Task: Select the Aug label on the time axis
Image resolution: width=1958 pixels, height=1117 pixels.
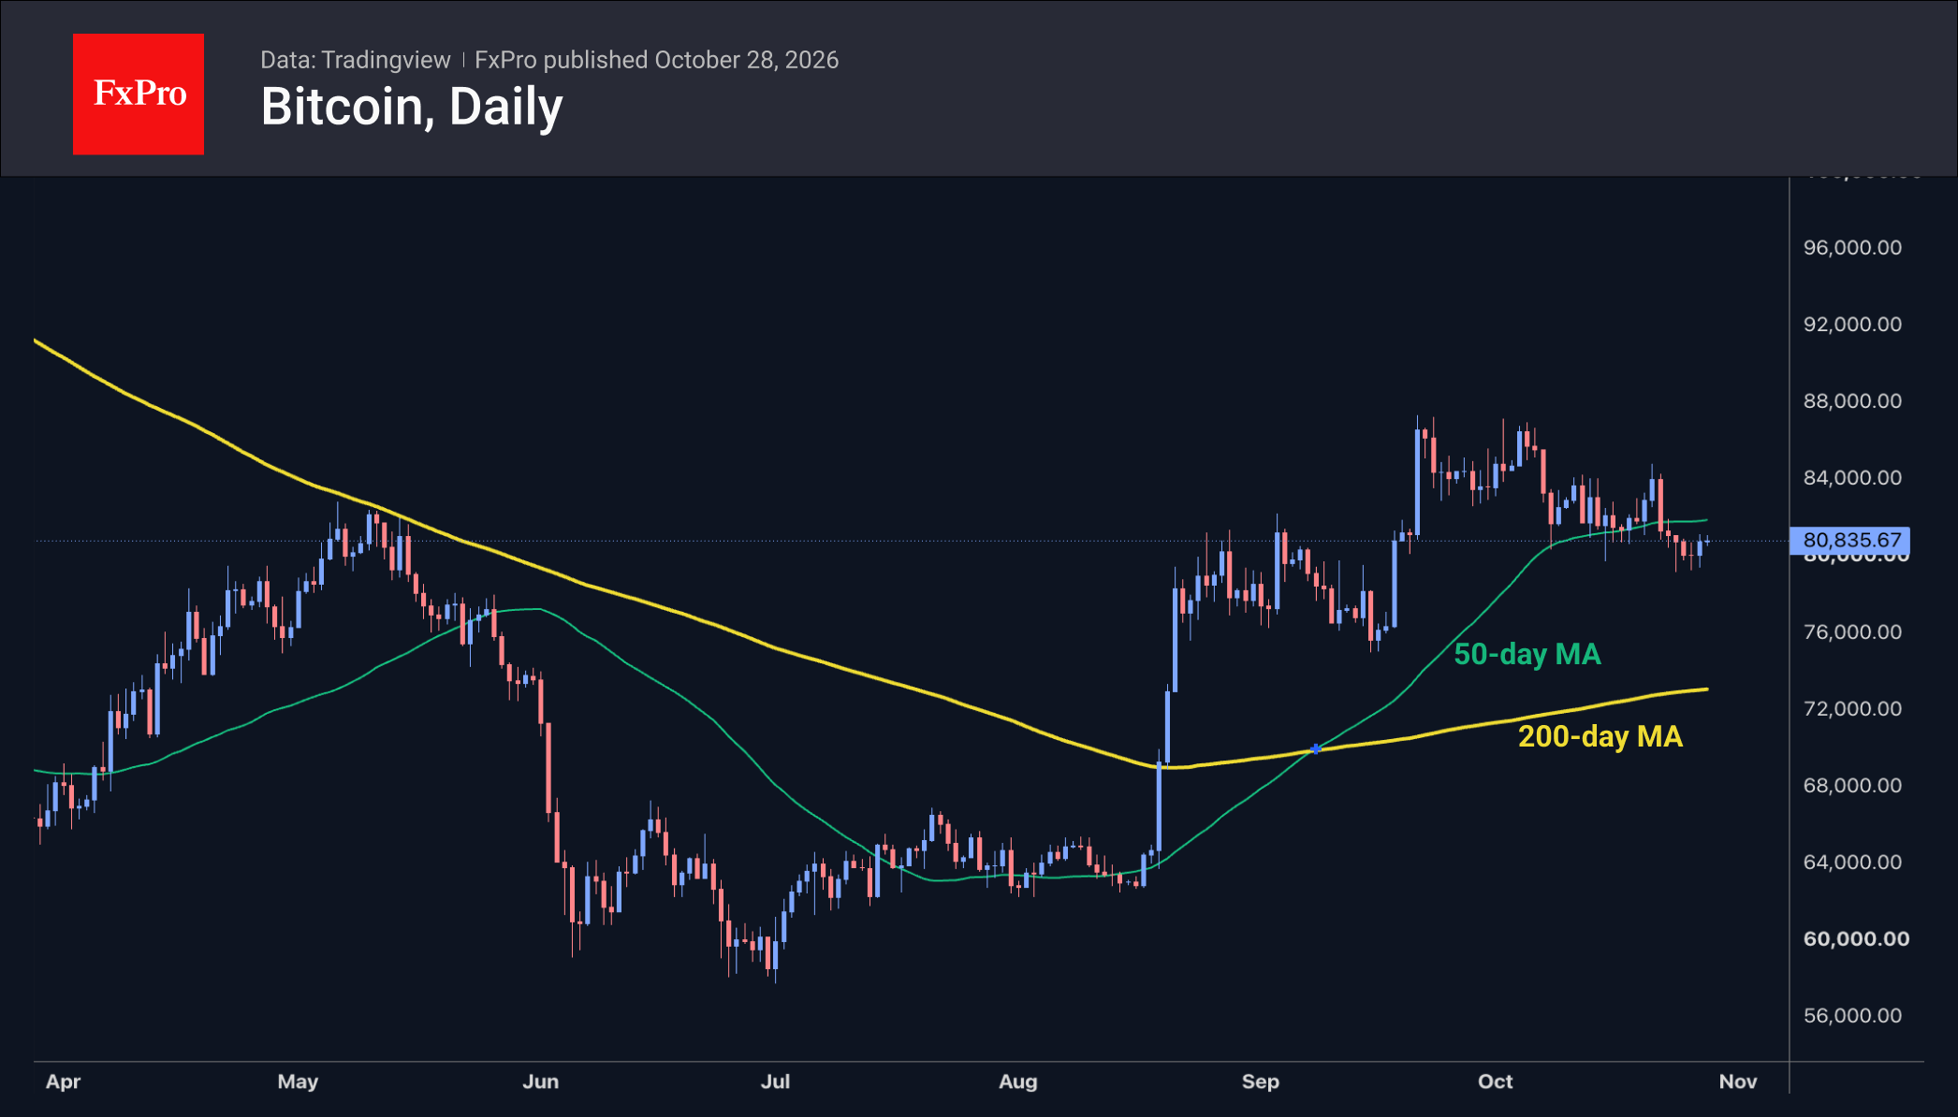Action: (1018, 1081)
